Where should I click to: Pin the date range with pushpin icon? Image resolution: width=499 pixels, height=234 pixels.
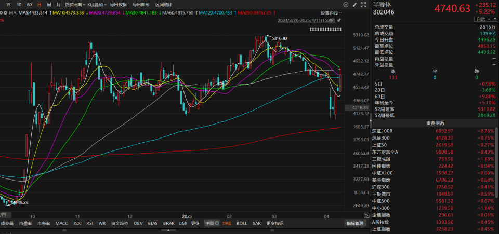pyautogui.click(x=339, y=20)
